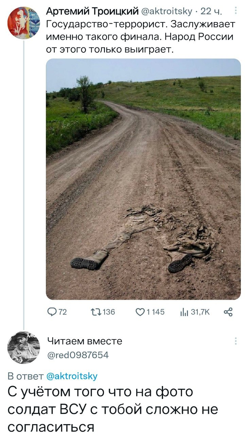Image resolution: width=248 pixels, height=435 pixels.
Task: Open the three-dot menu on Троицкий's tweet
Action: click(x=236, y=13)
